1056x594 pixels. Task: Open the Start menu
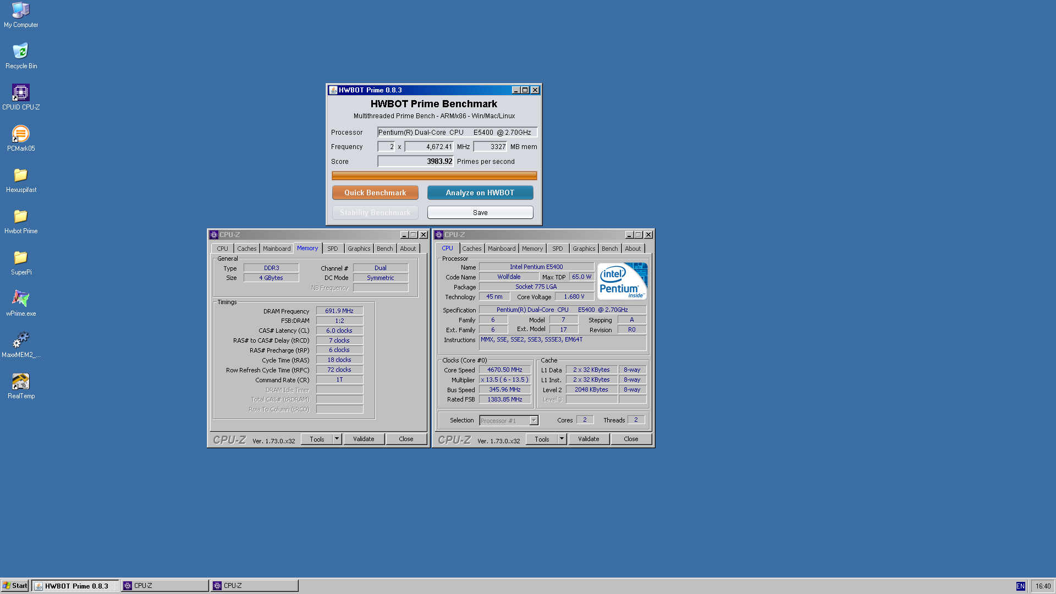pos(15,586)
